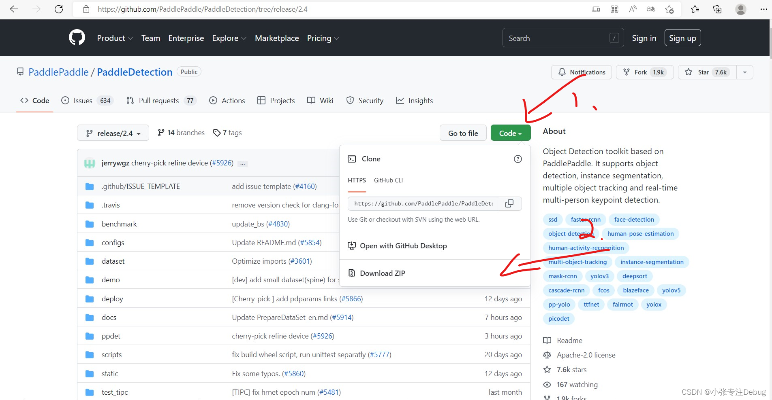Open the ppdet folder
The width and height of the screenshot is (772, 400).
111,336
